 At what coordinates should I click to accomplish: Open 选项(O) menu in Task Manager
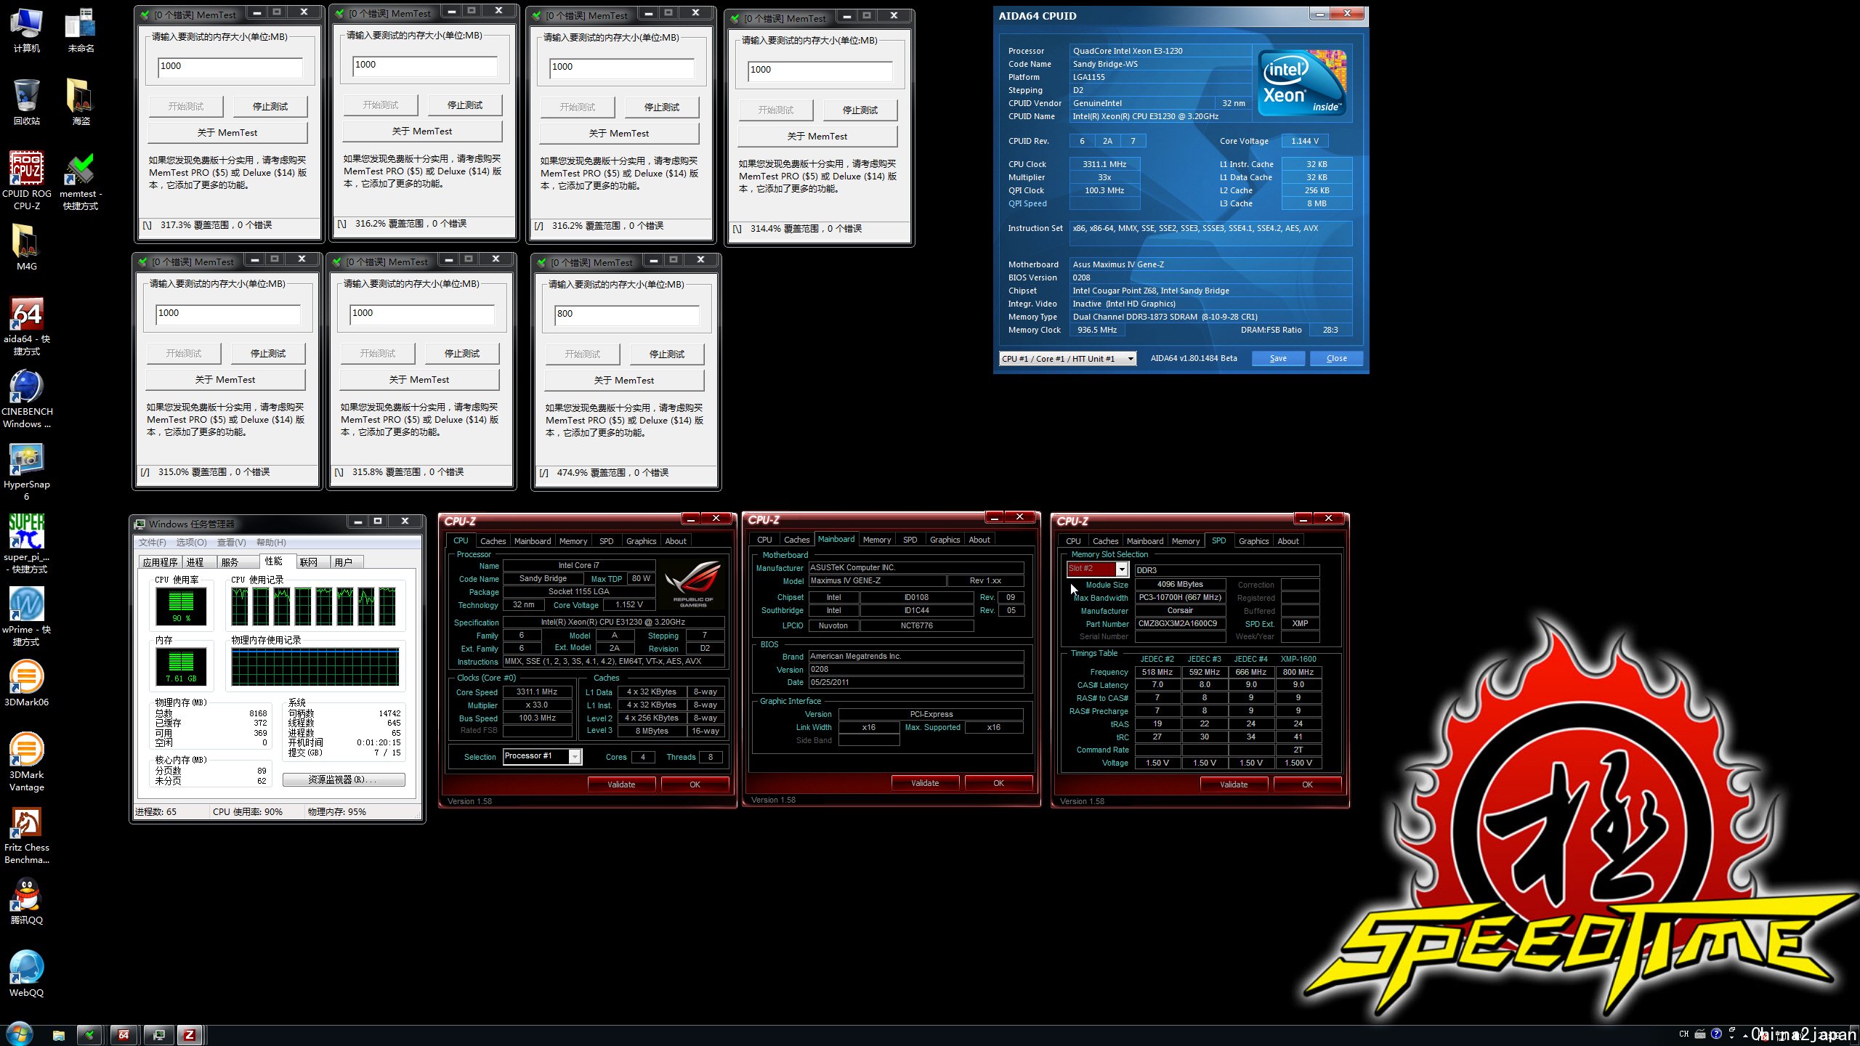coord(191,542)
